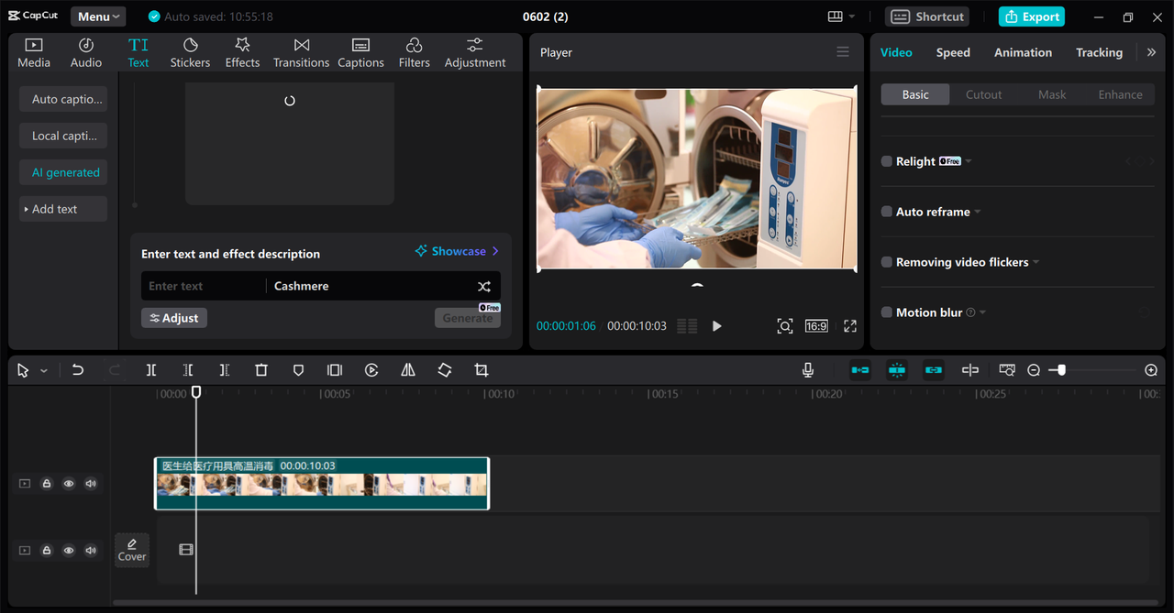Click the marker shield icon
The width and height of the screenshot is (1174, 613).
[298, 370]
